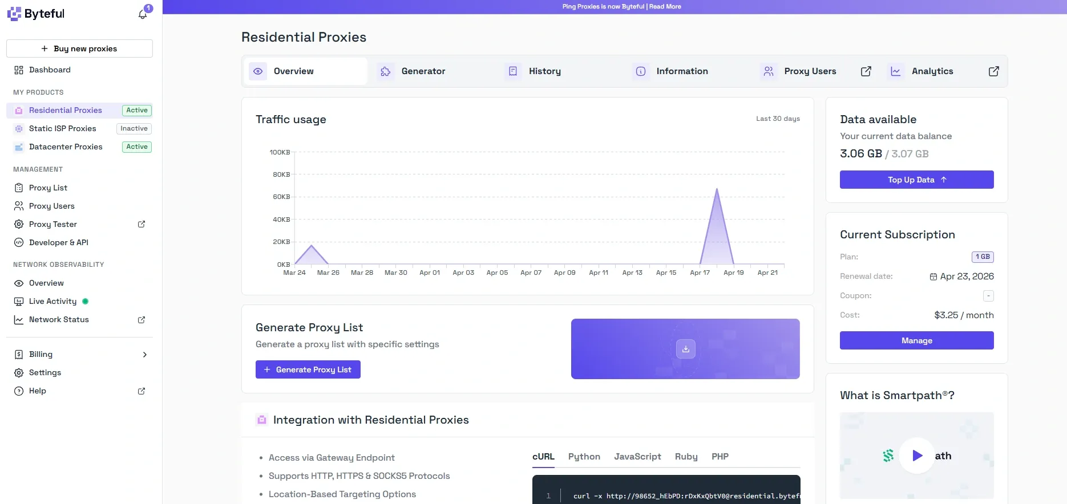1067x504 pixels.
Task: Click the Coupon dash badge
Action: tap(988, 296)
